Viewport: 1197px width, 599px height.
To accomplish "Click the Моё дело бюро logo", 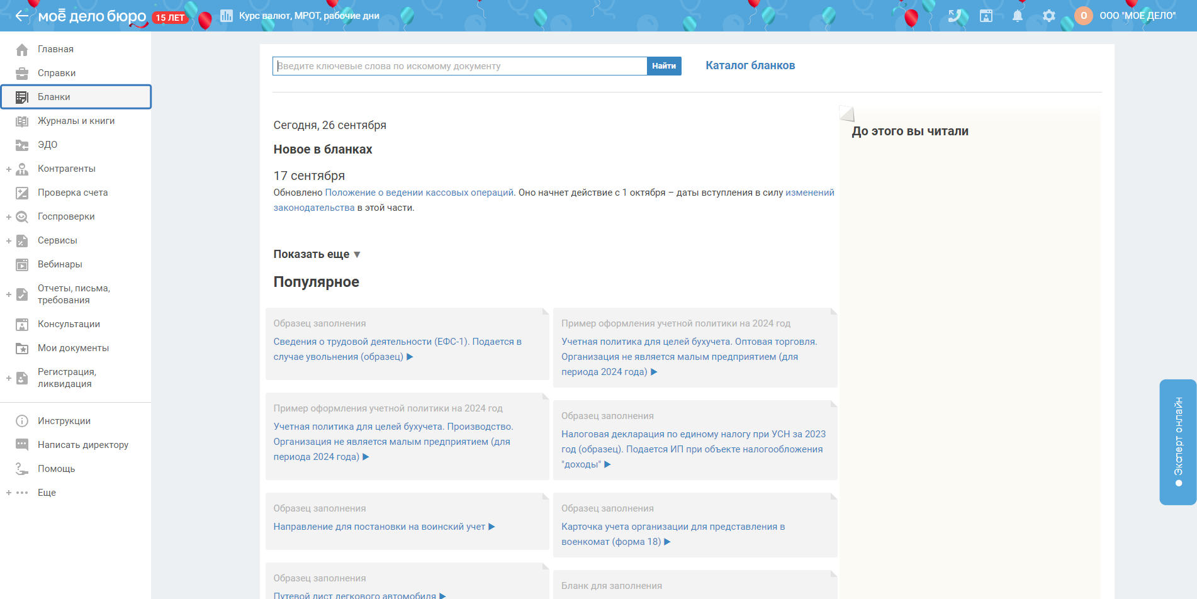I will 93,16.
